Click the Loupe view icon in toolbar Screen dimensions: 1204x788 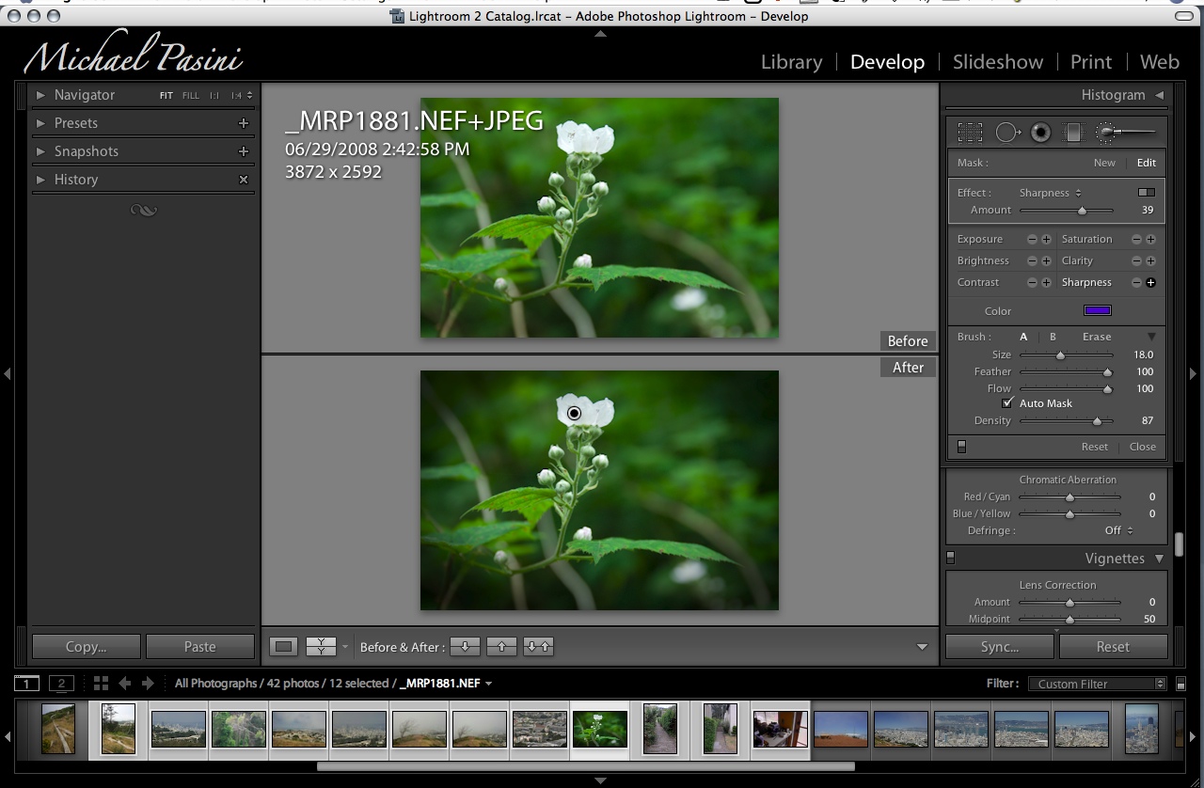(284, 647)
